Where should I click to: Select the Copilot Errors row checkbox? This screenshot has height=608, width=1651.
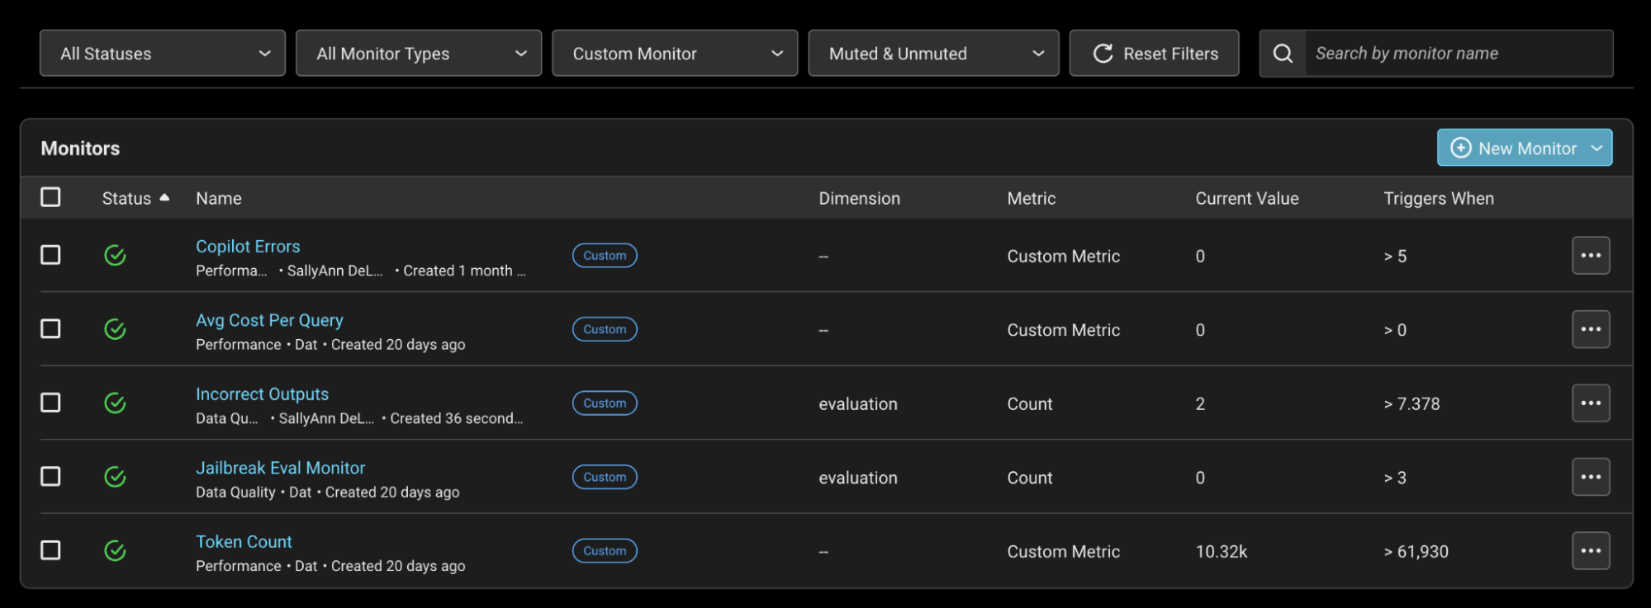[50, 255]
